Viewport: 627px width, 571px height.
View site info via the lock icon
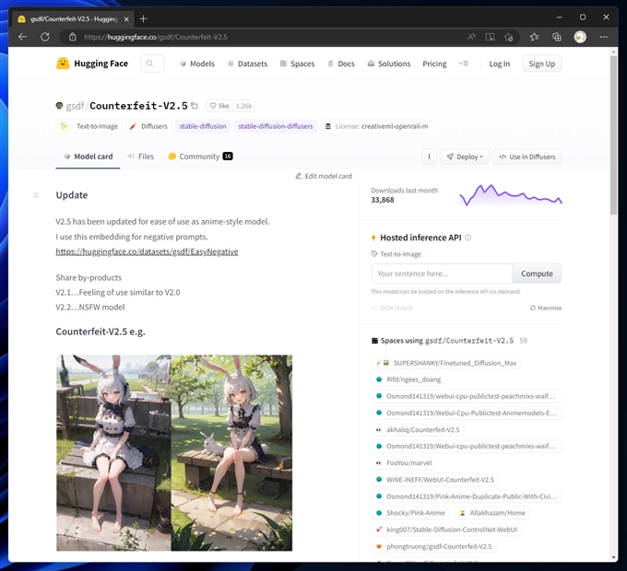[72, 37]
